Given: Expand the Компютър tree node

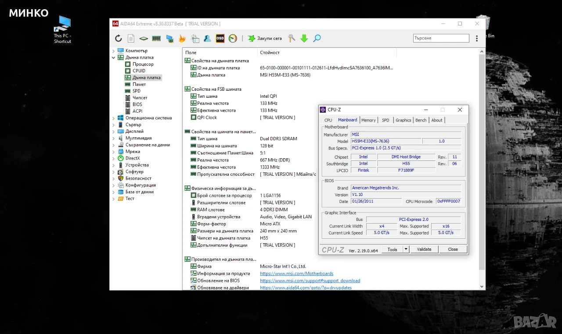Looking at the screenshot, I should 113,51.
